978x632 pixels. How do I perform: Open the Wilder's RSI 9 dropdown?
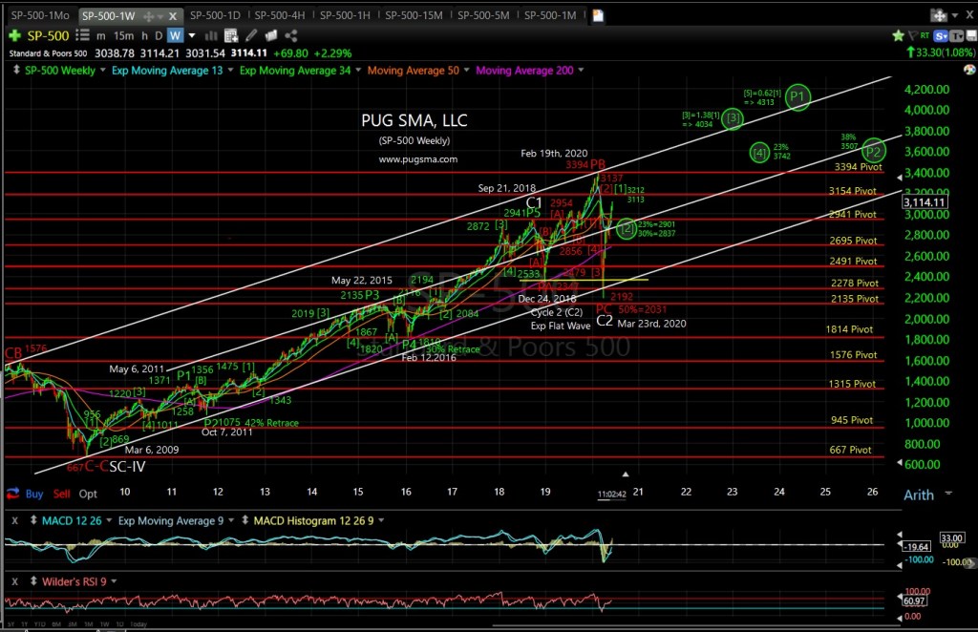pyautogui.click(x=115, y=581)
